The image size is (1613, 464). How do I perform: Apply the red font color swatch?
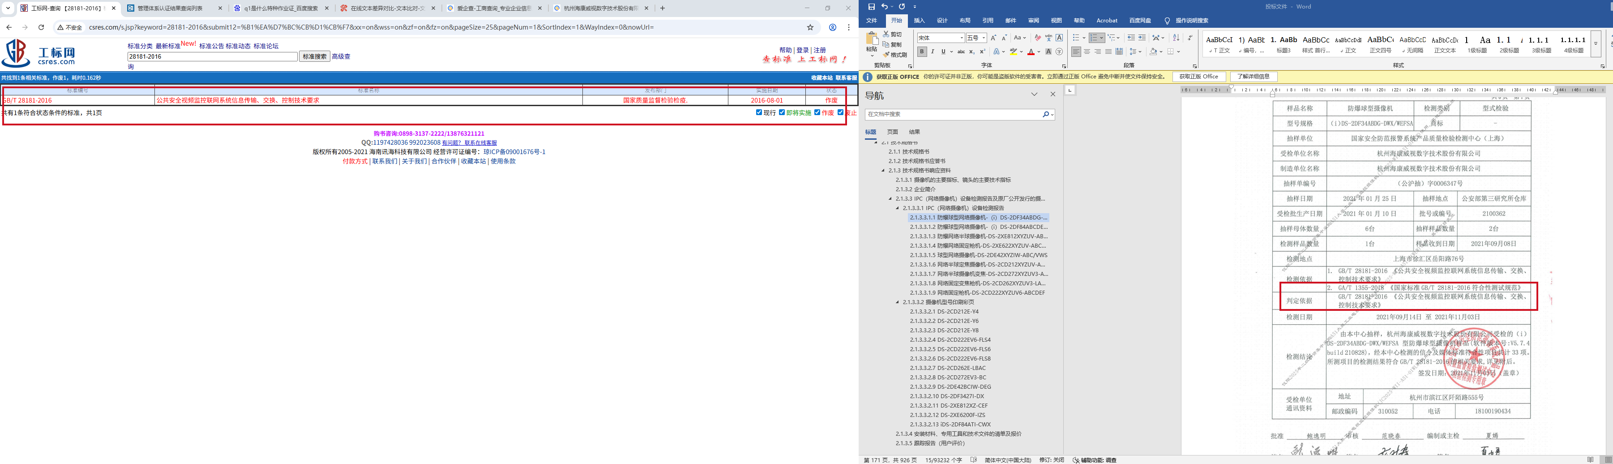coord(1031,52)
